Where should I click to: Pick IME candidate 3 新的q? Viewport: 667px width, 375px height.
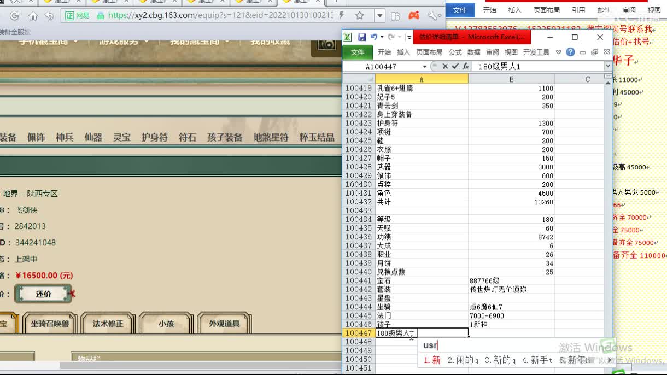coord(500,360)
